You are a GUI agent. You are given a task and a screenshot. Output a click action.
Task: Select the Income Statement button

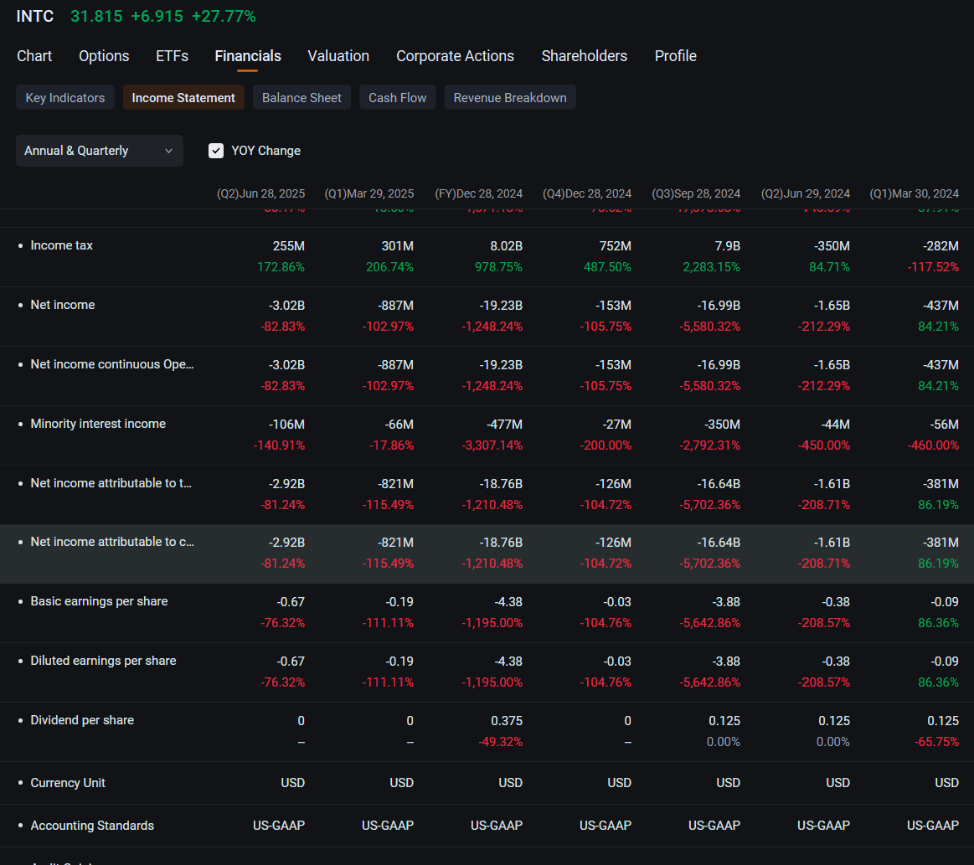click(183, 97)
